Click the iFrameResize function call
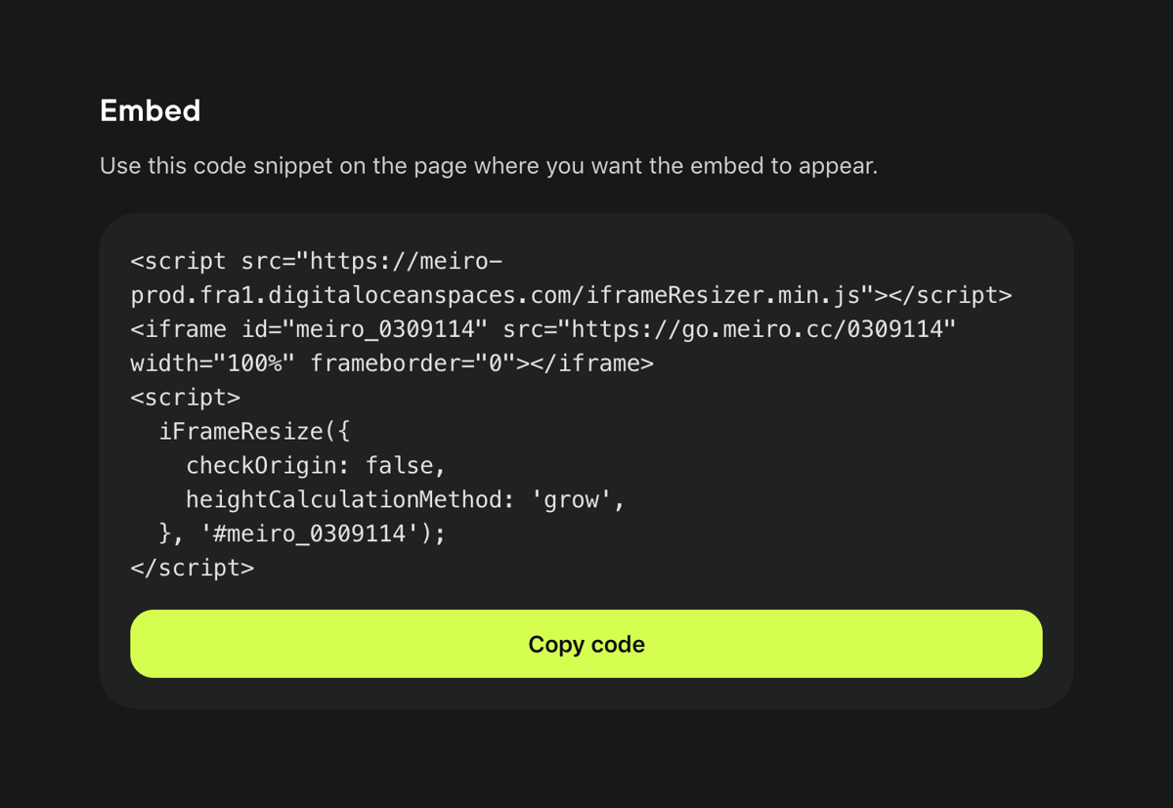The width and height of the screenshot is (1173, 808). [257, 431]
